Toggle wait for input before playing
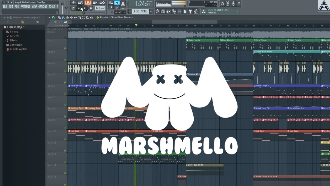The image size is (330, 186). point(81,3)
